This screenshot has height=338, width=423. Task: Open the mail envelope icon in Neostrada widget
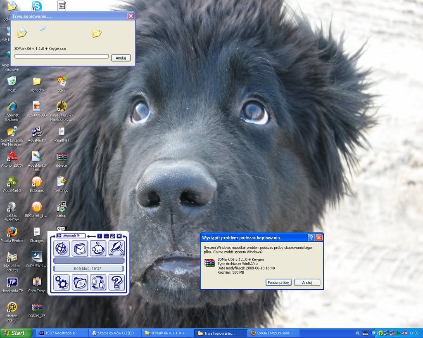tap(80, 248)
